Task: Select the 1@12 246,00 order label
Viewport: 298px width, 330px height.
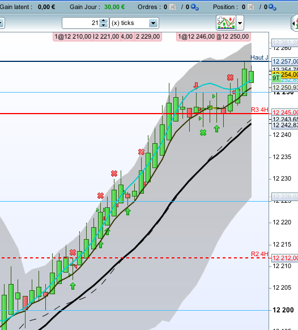Action: [196, 36]
